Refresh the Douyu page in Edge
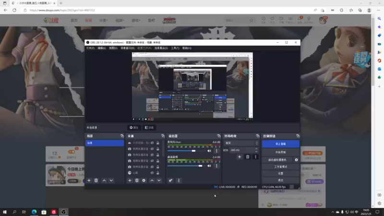 point(14,10)
